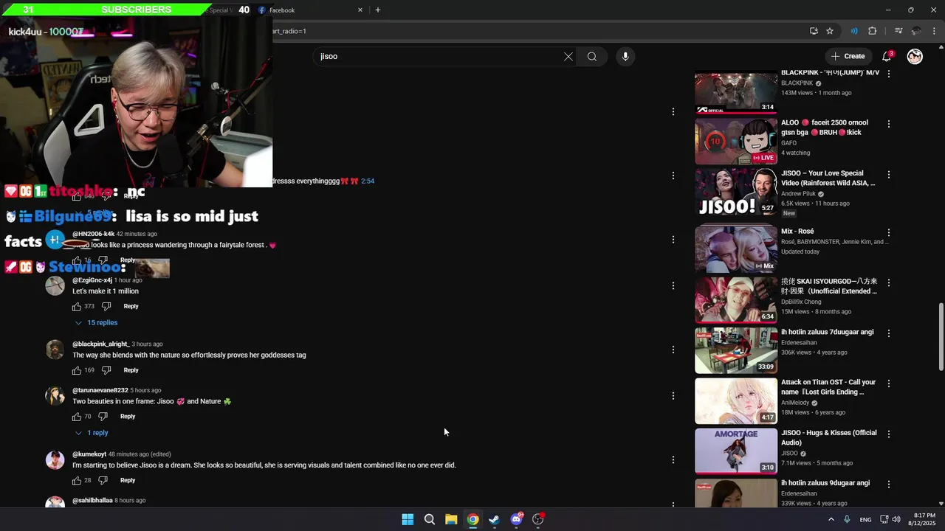Open Andrew Piluk channel name

[x=799, y=194]
